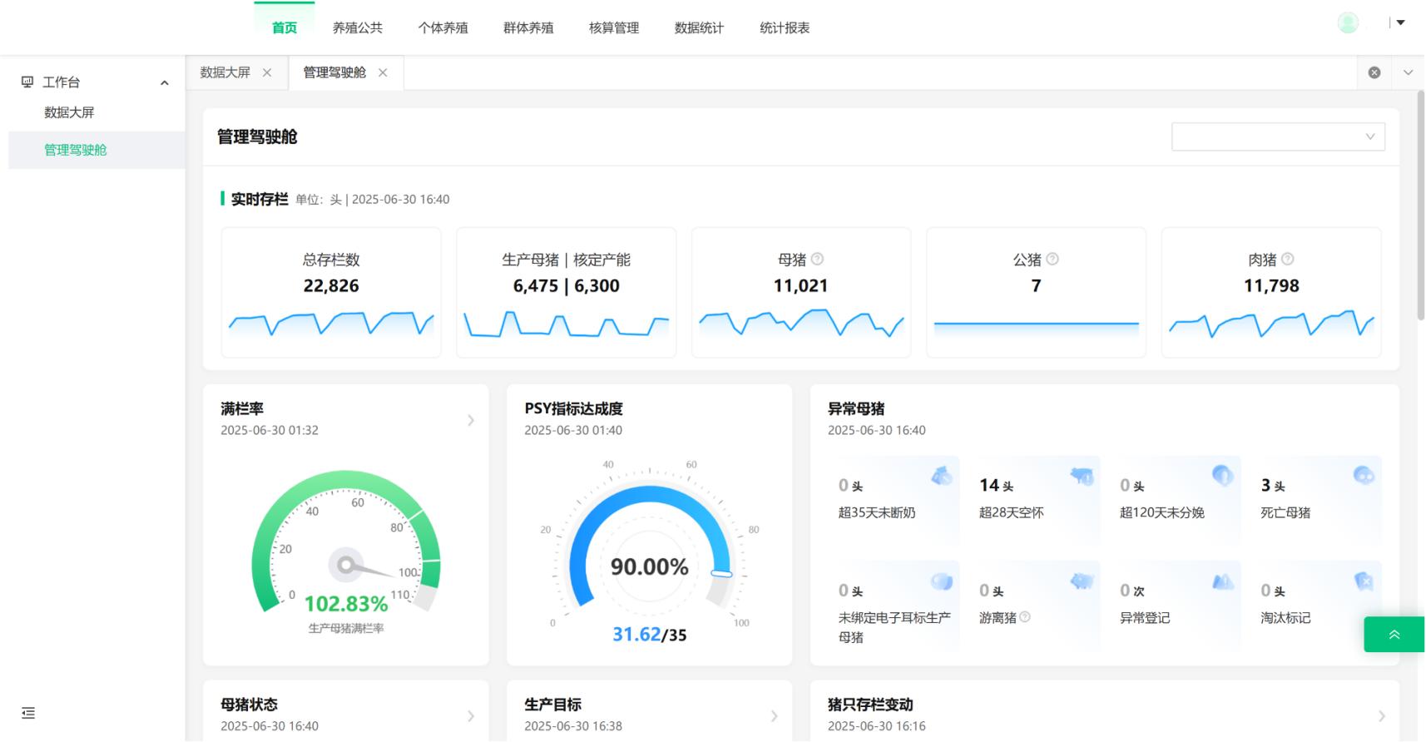Click the 死亡母猪 card icon
The height and width of the screenshot is (742, 1426).
pos(1364,476)
